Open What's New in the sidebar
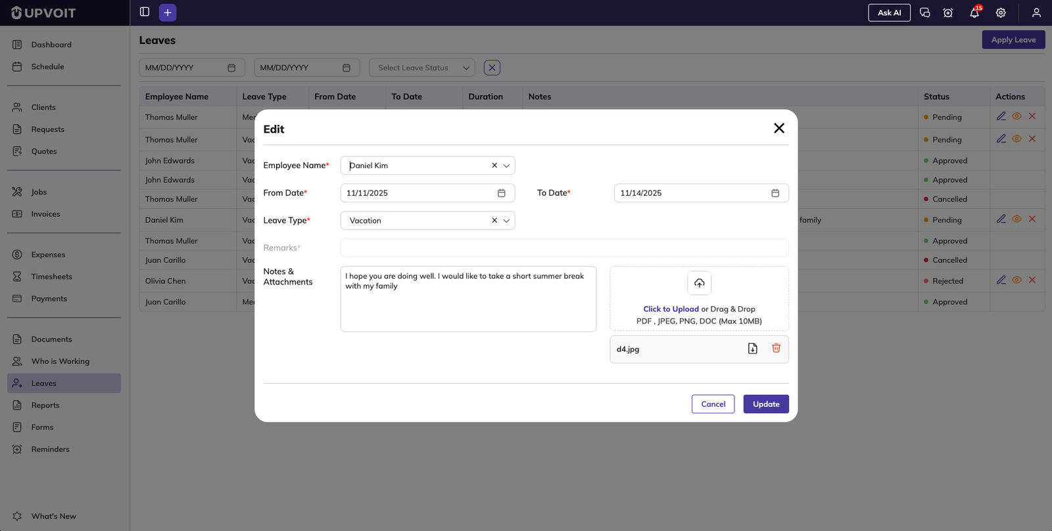This screenshot has height=531, width=1052. [x=64, y=517]
